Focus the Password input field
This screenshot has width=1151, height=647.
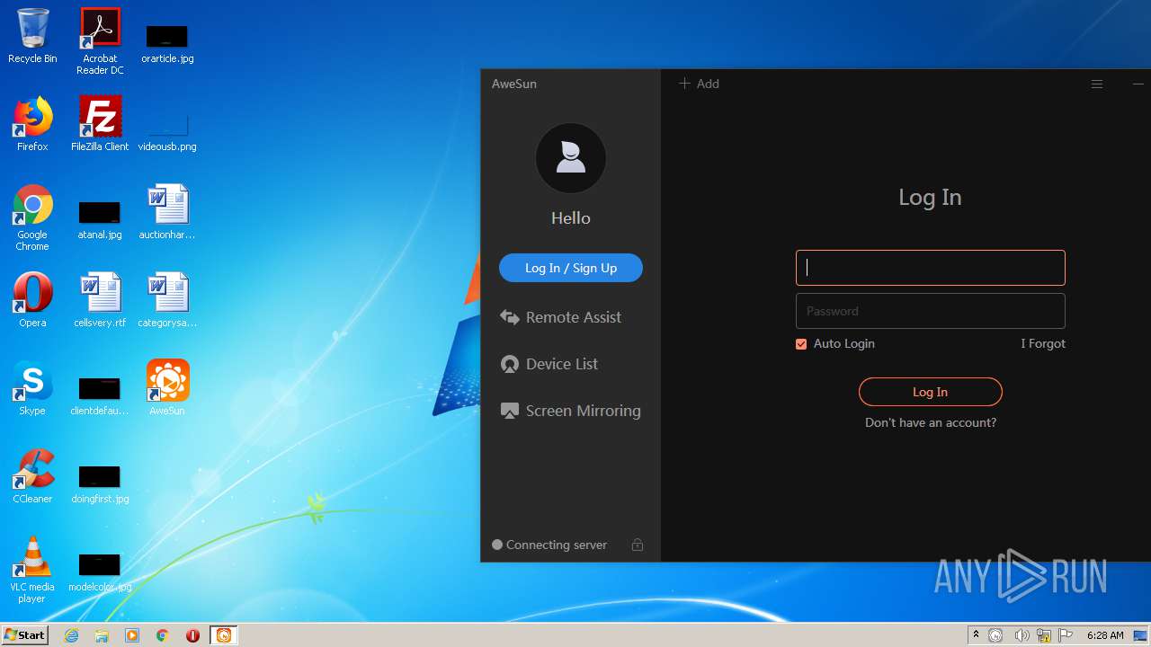pos(930,311)
